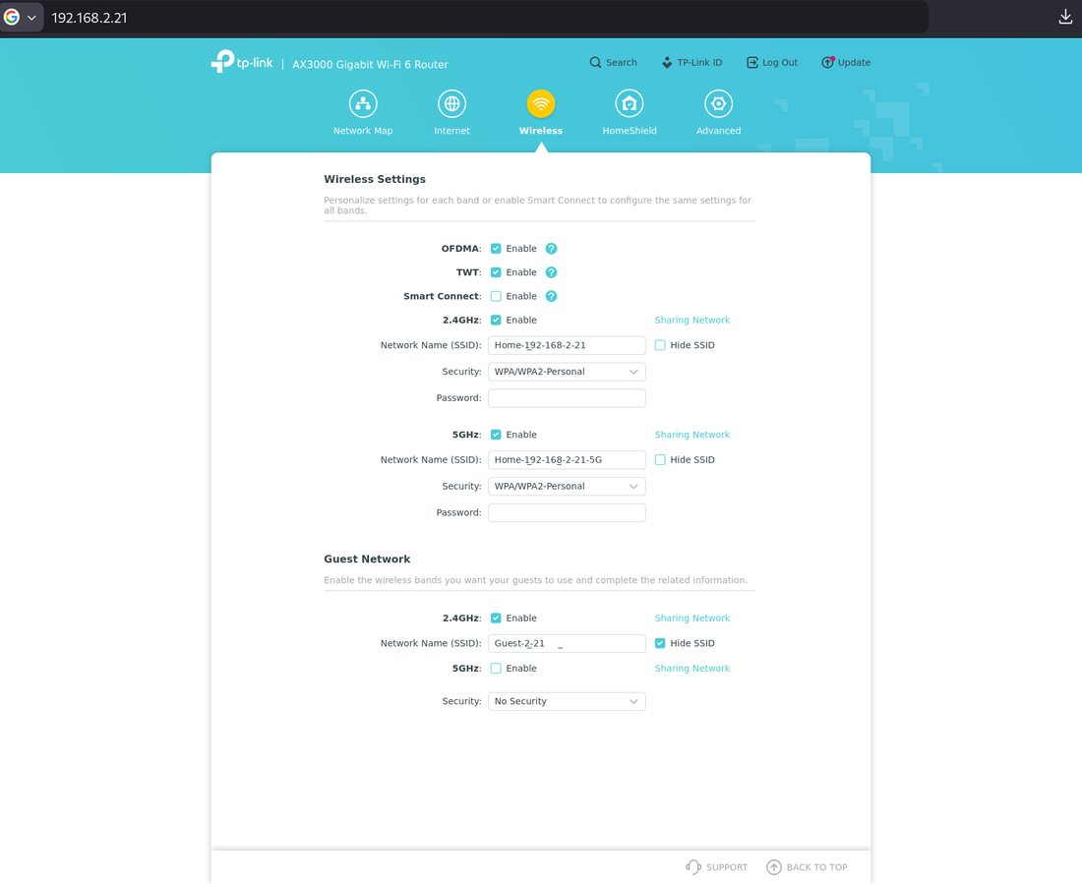Click the Log Out link text
Viewport: 1082px width, 884px height.
click(x=780, y=62)
